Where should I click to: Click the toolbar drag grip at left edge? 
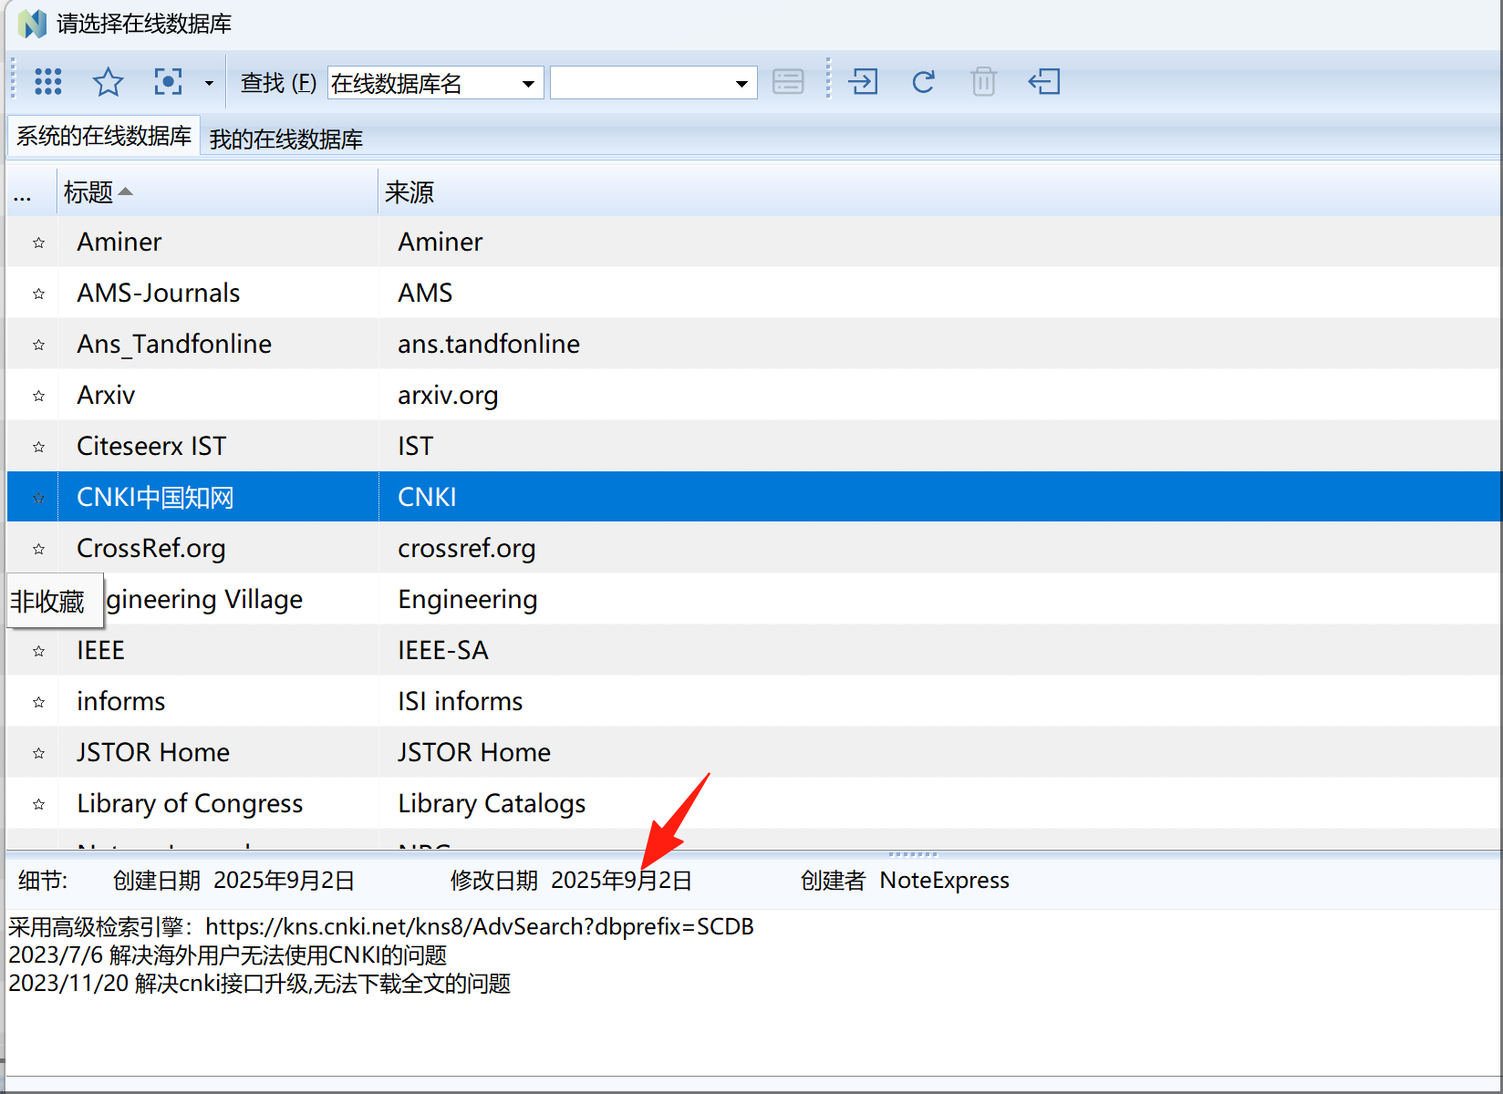click(x=13, y=79)
